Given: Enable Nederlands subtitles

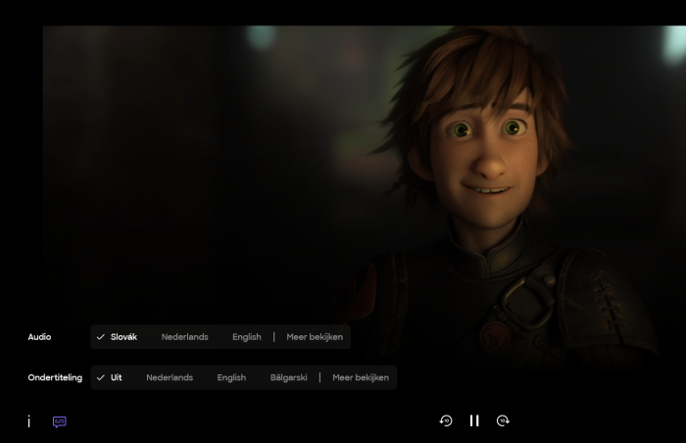Looking at the screenshot, I should [170, 377].
